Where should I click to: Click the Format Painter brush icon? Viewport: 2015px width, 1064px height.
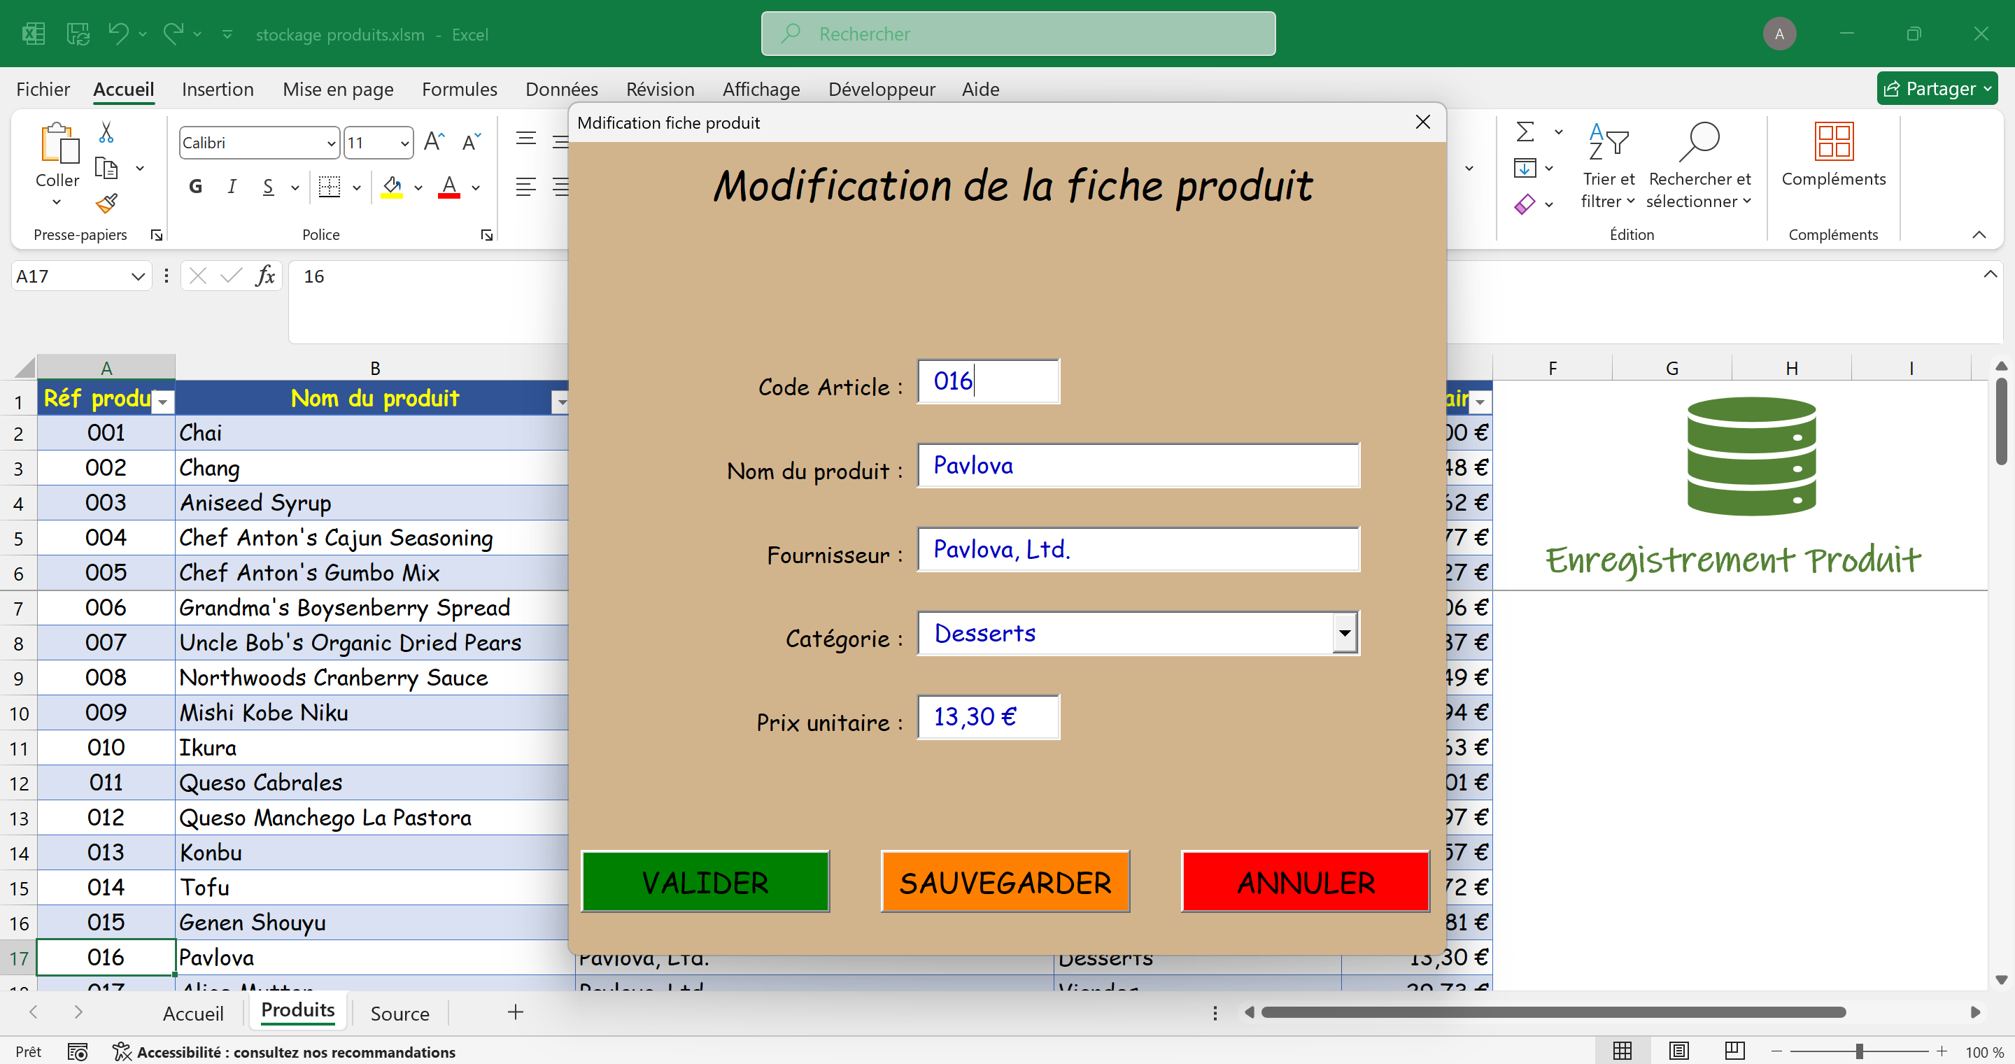106,204
